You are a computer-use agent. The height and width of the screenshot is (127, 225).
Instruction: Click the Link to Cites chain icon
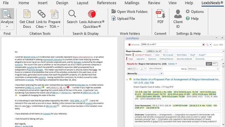coord(41,14)
